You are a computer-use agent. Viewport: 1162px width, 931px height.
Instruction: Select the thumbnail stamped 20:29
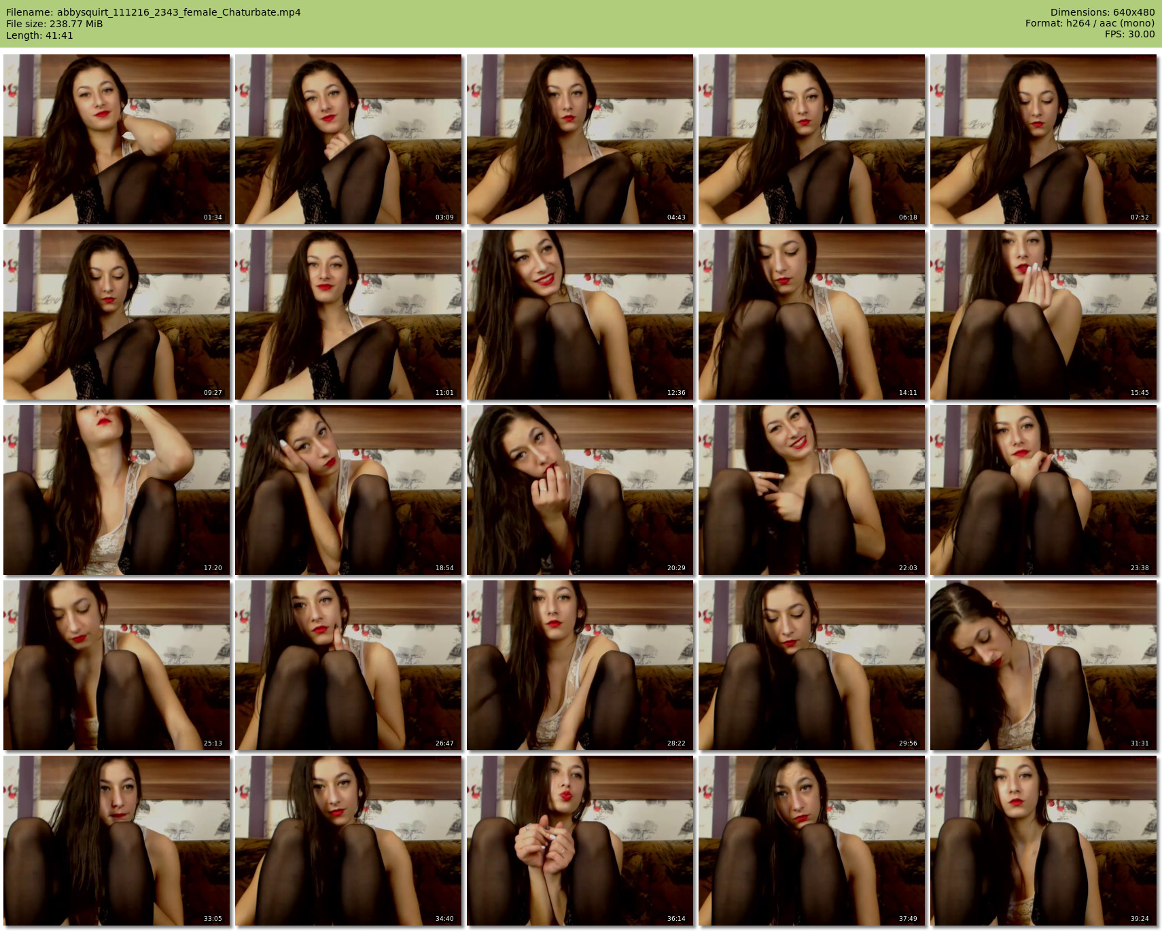(580, 490)
